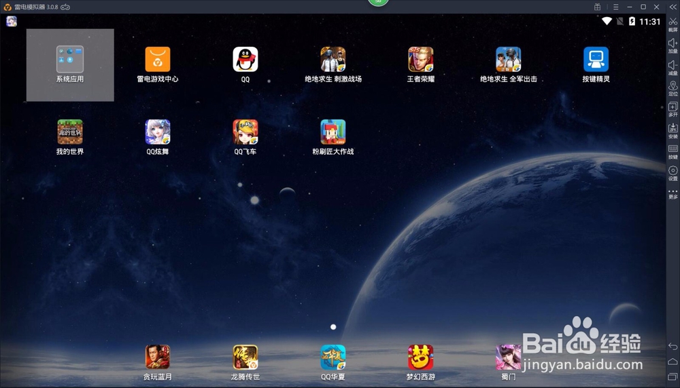Click the 11:31 clock
Image resolution: width=680 pixels, height=388 pixels.
click(x=649, y=22)
